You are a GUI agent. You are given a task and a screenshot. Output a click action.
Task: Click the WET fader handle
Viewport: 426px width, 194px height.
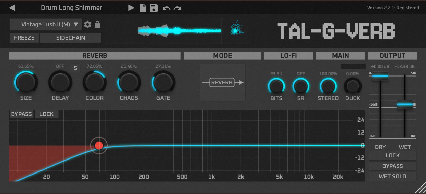tap(405, 105)
